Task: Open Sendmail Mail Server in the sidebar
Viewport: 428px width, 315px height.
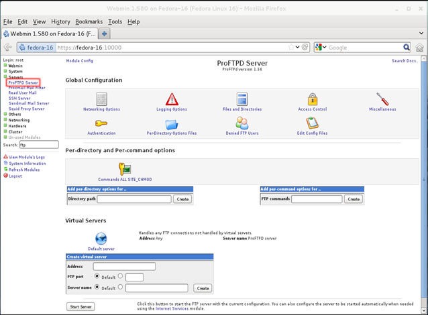Action: tap(29, 103)
